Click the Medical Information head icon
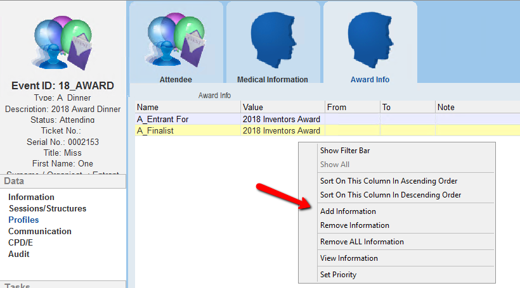Viewport: 520px width, 288px height. click(x=272, y=41)
